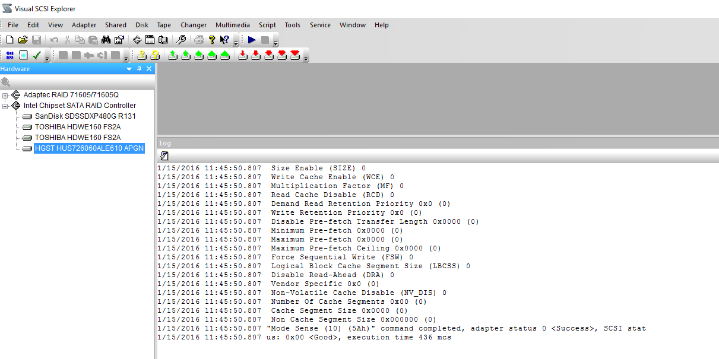The image size is (719, 359).
Task: Open the Hardware panel dropdown arrow
Action: pyautogui.click(x=129, y=69)
